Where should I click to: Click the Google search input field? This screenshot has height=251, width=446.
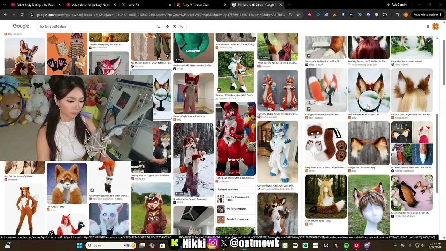(97, 26)
